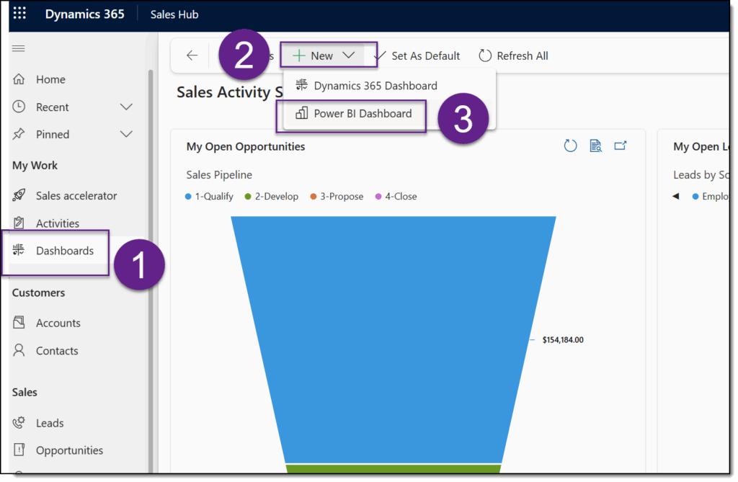The image size is (738, 482).
Task: Expand the New dropdown chevron
Action: [x=350, y=55]
